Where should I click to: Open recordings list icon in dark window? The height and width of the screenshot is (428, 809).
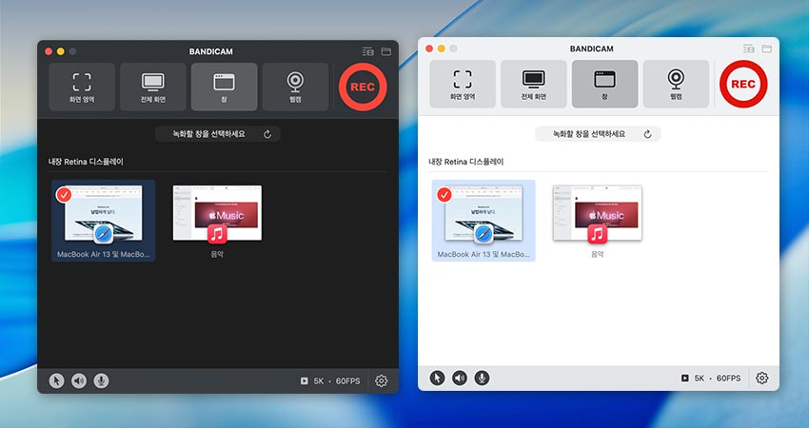point(368,51)
